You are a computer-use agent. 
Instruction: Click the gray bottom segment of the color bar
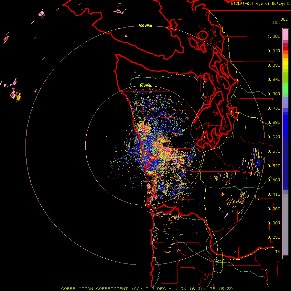click(x=286, y=225)
